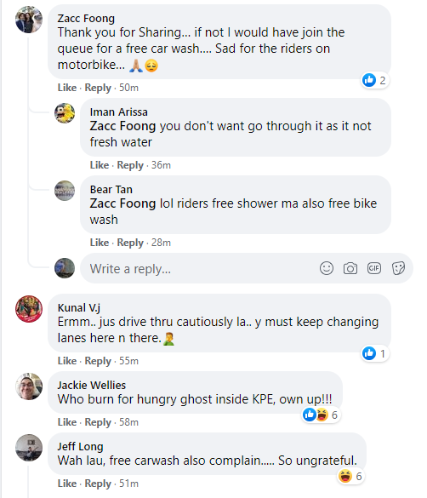This screenshot has height=498, width=427.
Task: Open Jackie Wellies' profile picture
Action: 29,386
